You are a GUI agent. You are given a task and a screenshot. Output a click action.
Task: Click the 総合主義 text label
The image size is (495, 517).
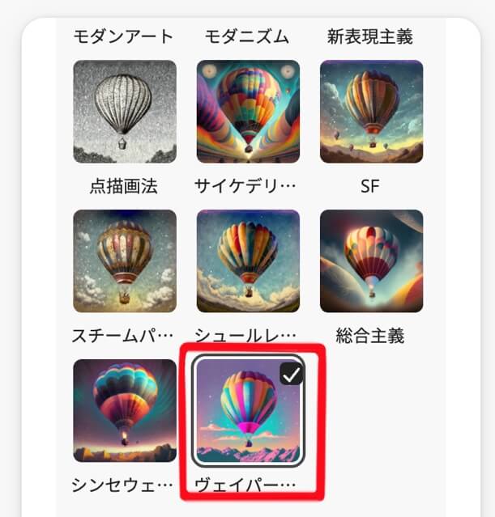[x=370, y=336]
